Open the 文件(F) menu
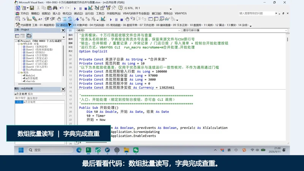Viewport: 304px width, 171px height. tap(24, 13)
